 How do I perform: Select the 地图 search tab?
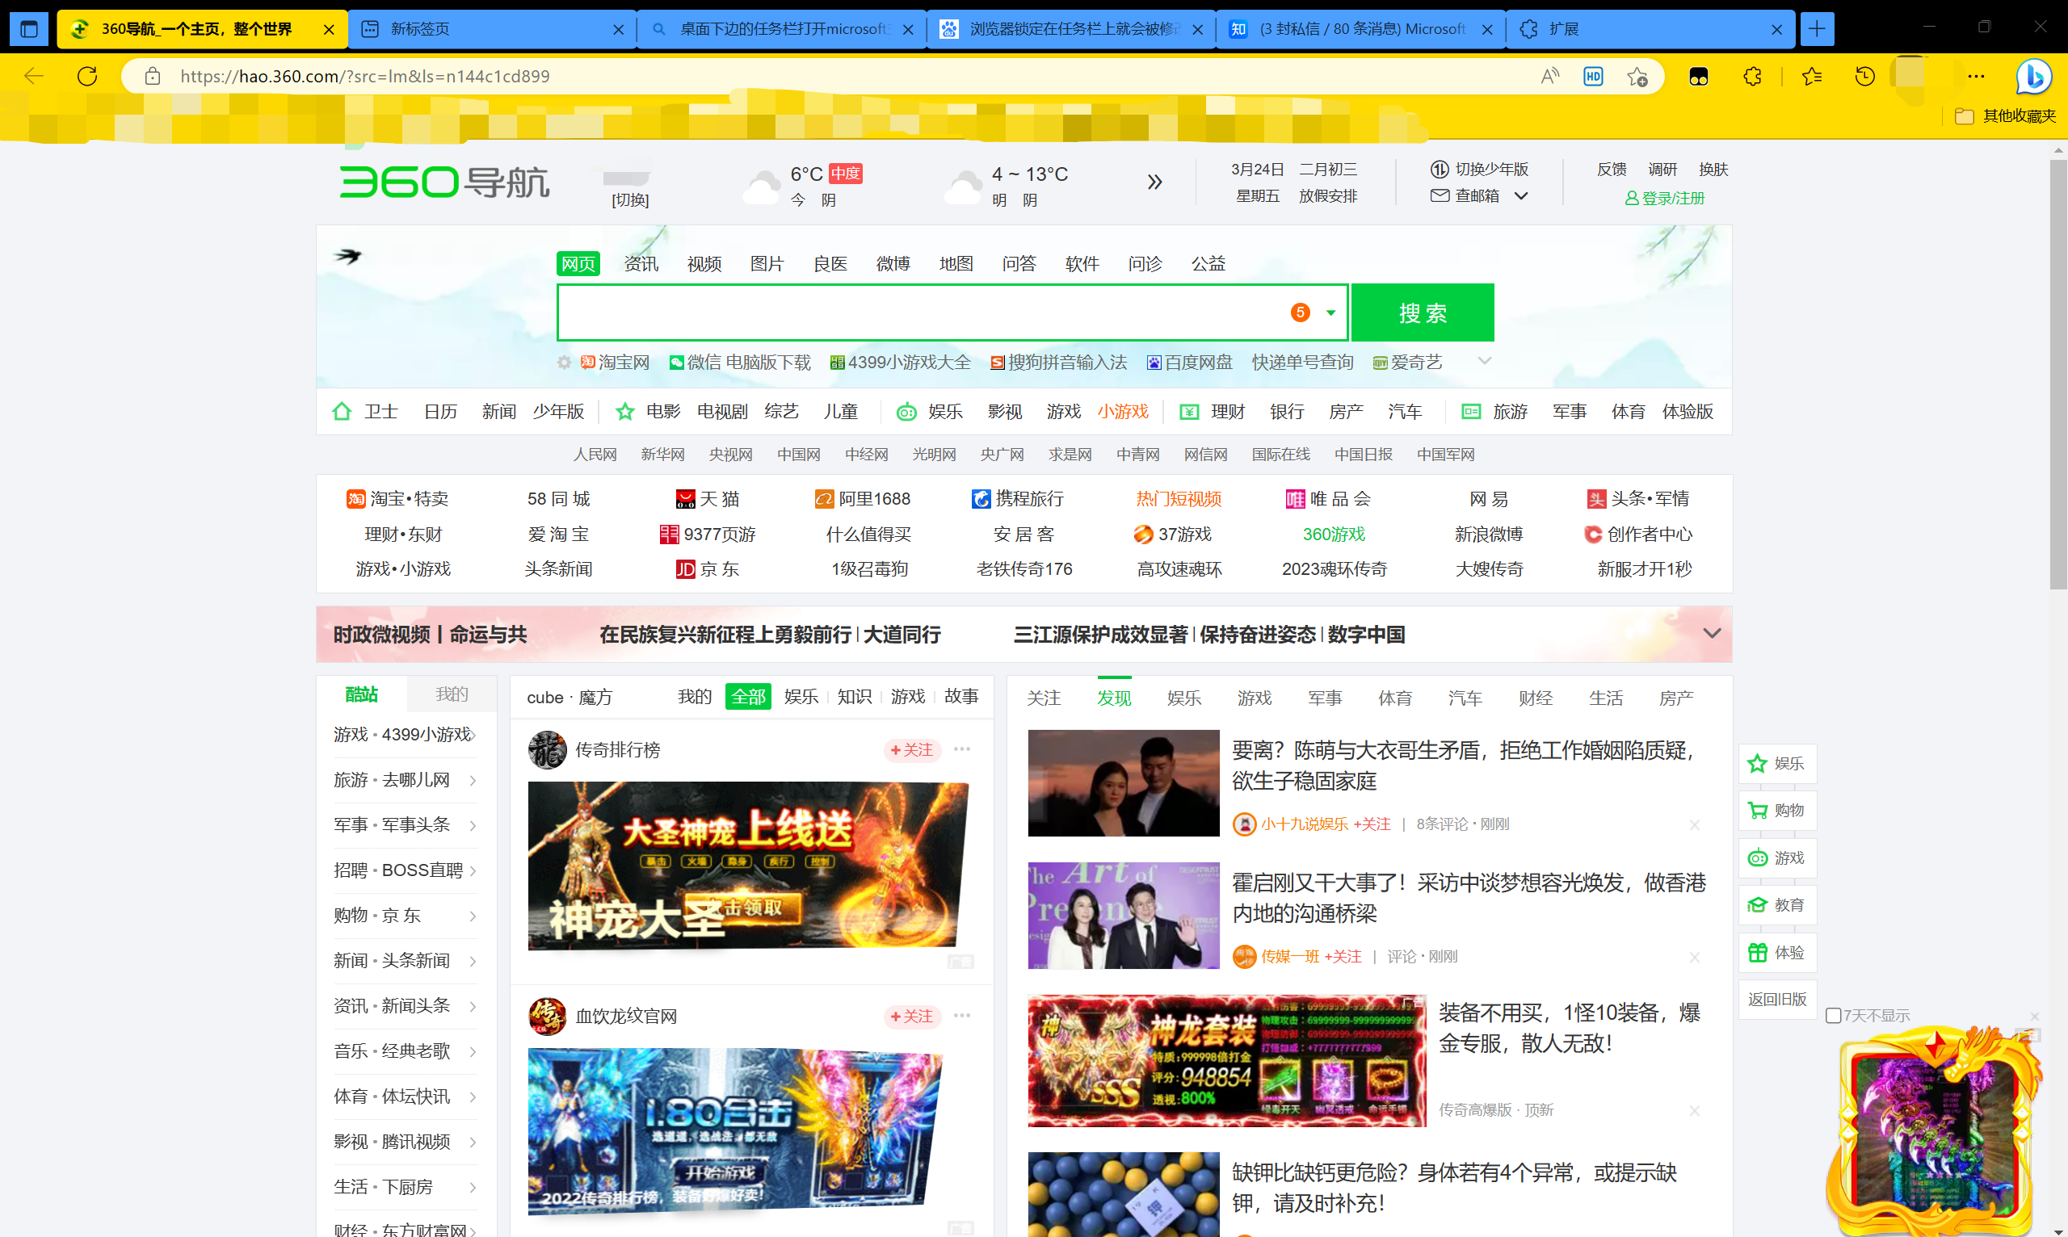[x=956, y=263]
